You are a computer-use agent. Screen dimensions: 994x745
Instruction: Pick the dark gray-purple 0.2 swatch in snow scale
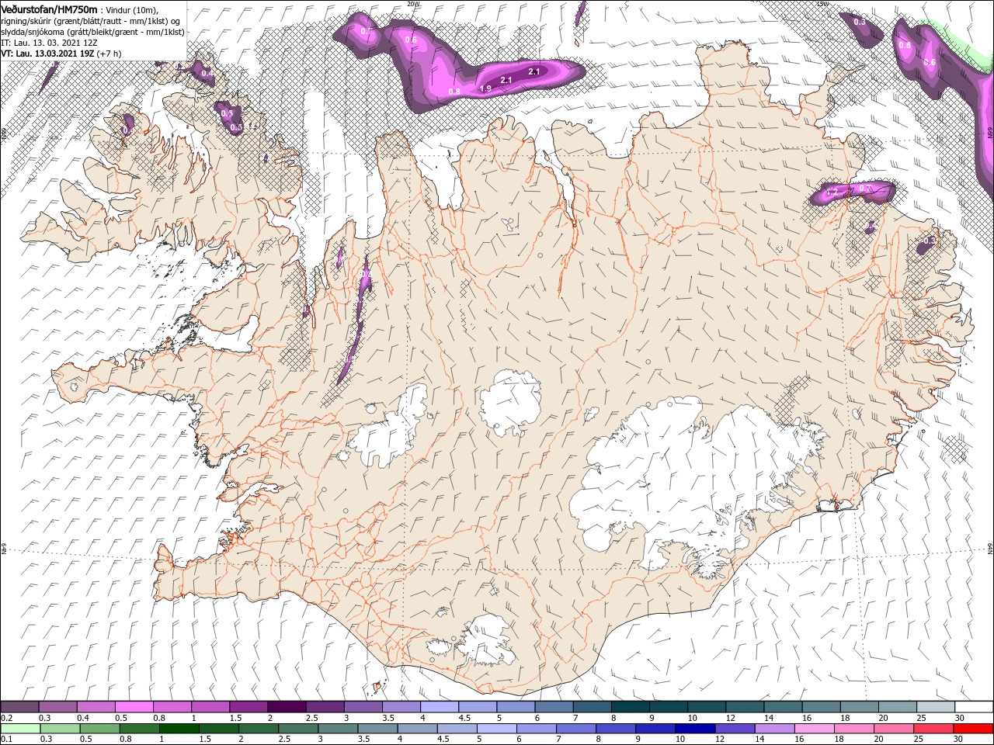[19, 707]
